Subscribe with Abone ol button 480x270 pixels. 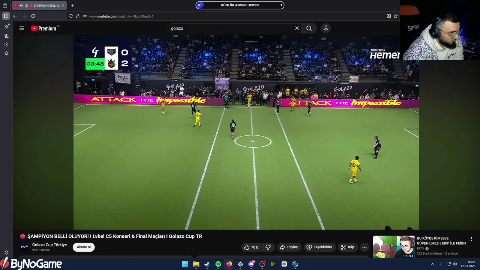tap(84, 247)
